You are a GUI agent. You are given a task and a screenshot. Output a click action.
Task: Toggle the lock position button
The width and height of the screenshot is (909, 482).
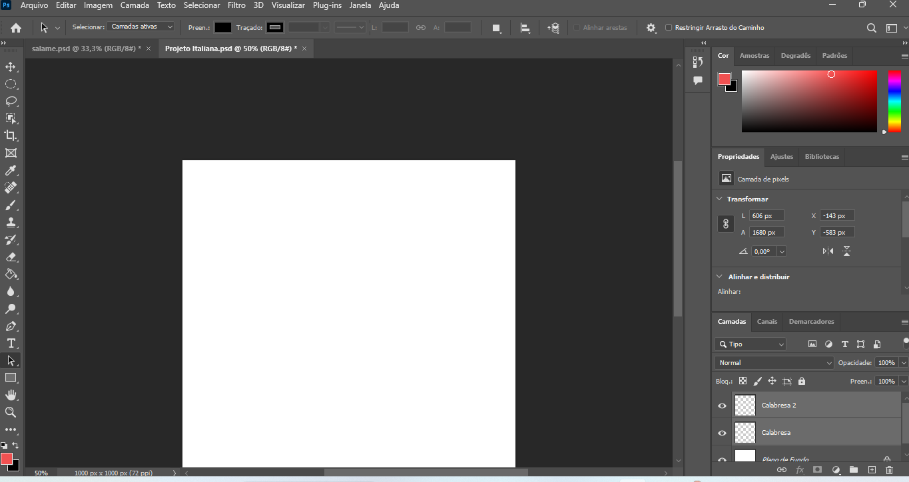click(x=772, y=382)
